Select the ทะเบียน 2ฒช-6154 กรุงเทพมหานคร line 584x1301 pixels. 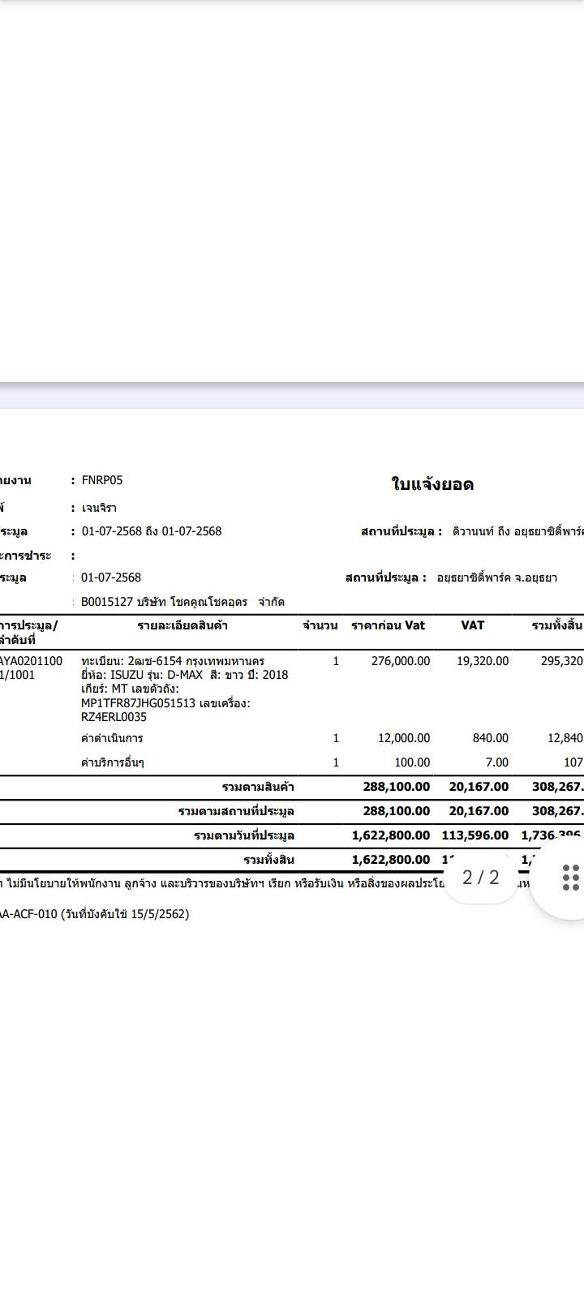pos(173,661)
